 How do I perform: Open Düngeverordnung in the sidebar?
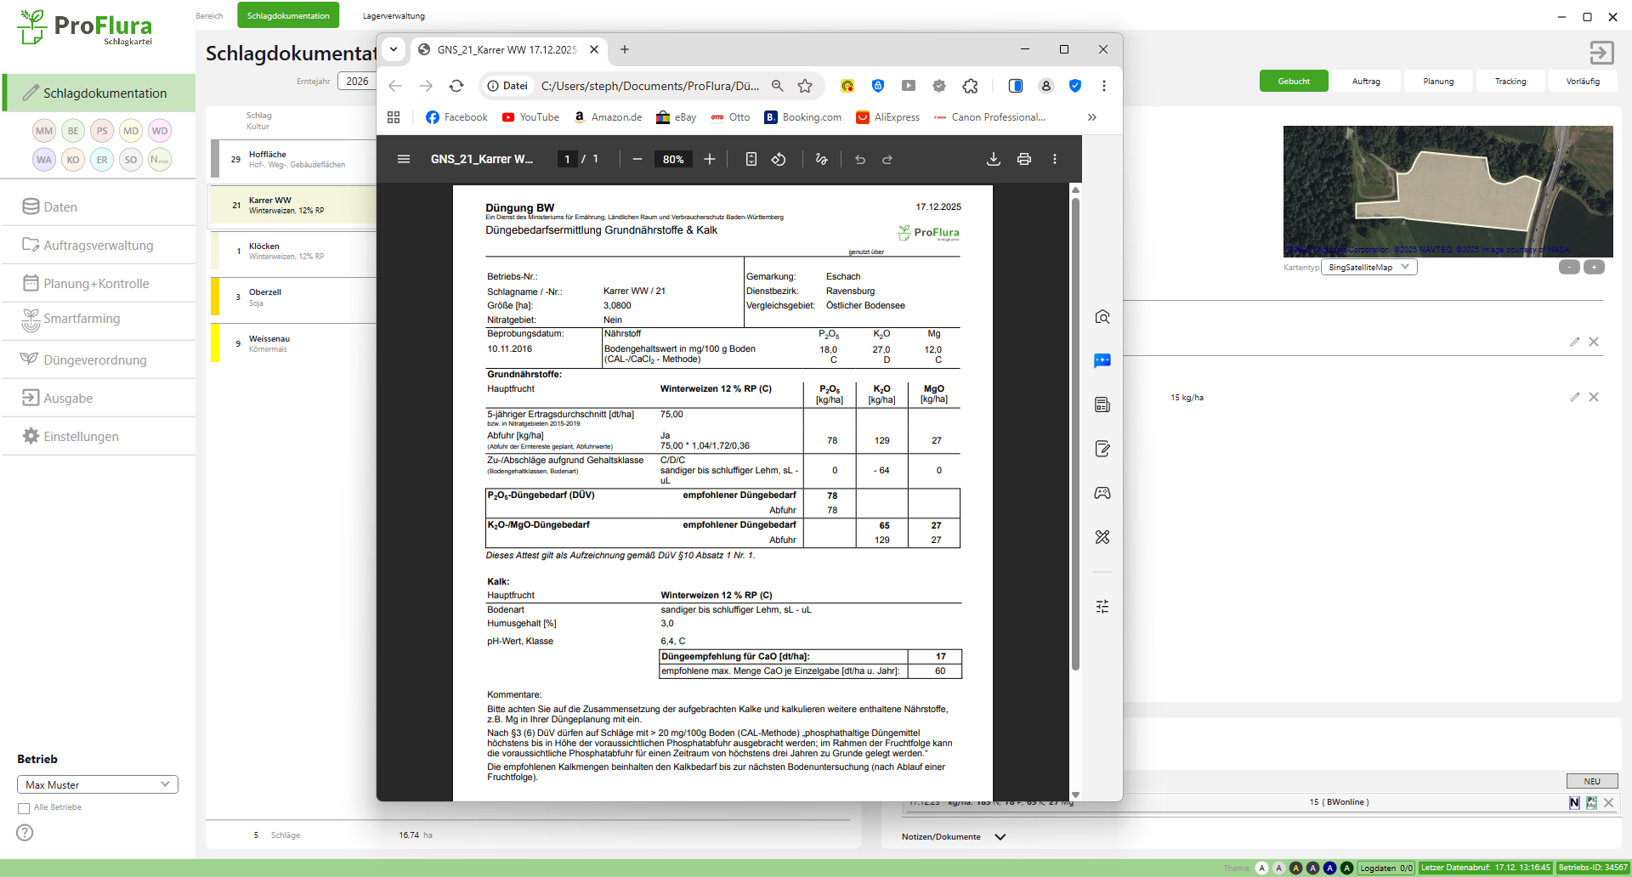click(x=94, y=360)
